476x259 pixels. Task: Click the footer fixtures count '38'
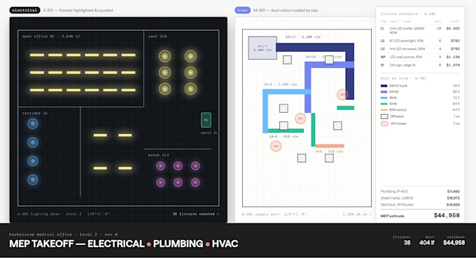pyautogui.click(x=407, y=243)
